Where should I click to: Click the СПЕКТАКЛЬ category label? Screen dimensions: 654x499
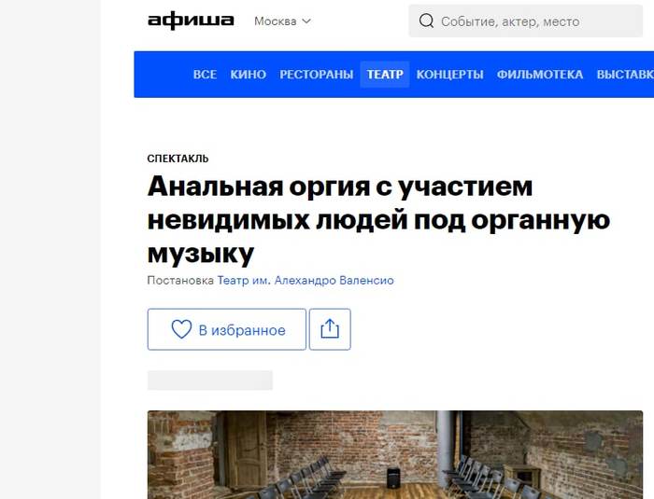click(178, 159)
